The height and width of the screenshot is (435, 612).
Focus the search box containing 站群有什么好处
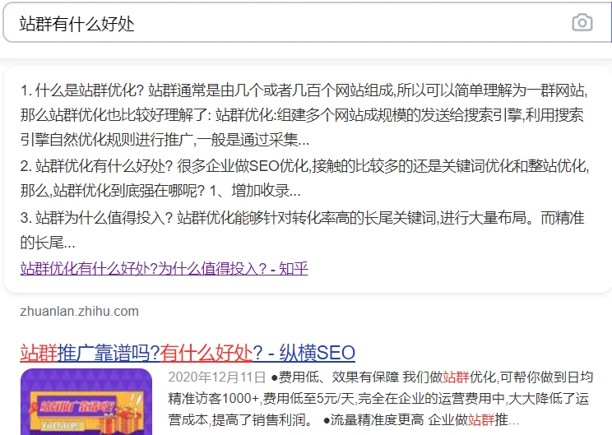tap(307, 23)
